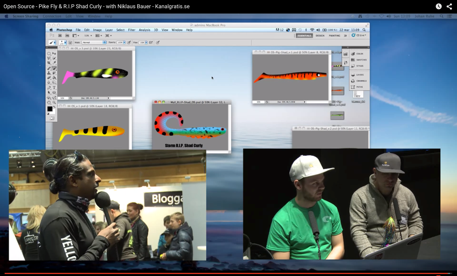Open the Screen Mode dropdown
Viewport: 457px width, 276px height.
[x=108, y=36]
